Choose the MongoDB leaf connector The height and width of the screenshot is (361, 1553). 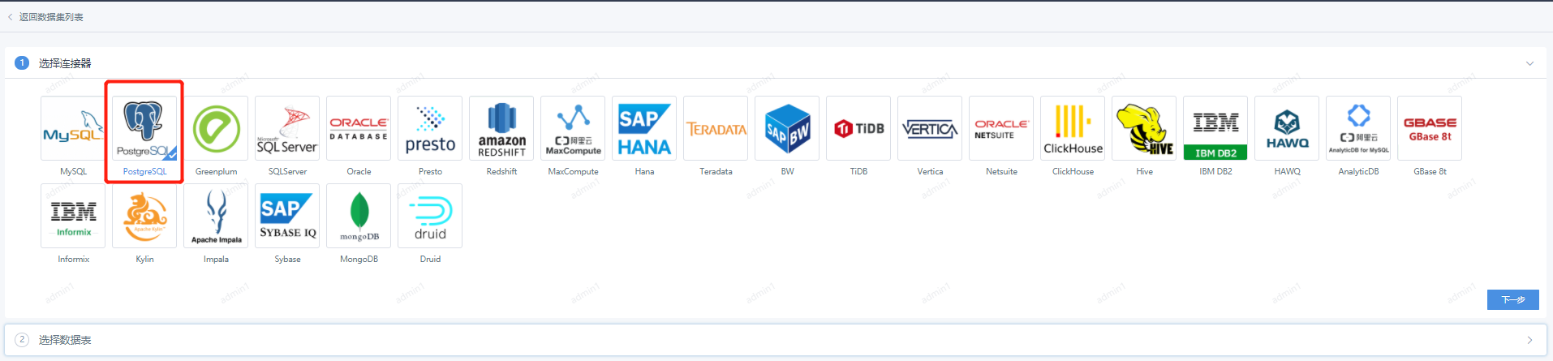pos(359,216)
